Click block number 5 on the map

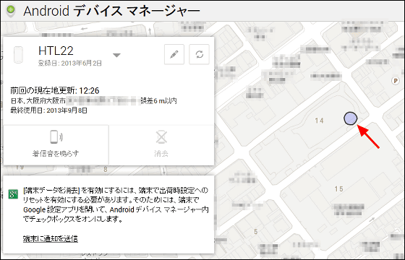pos(256,232)
